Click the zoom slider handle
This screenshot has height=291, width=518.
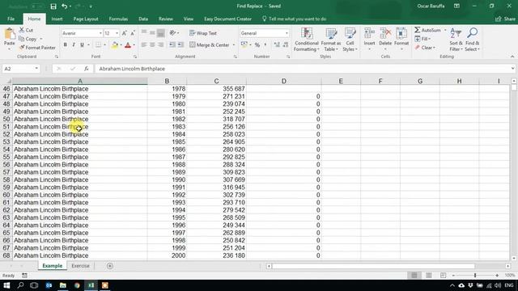pyautogui.click(x=475, y=275)
